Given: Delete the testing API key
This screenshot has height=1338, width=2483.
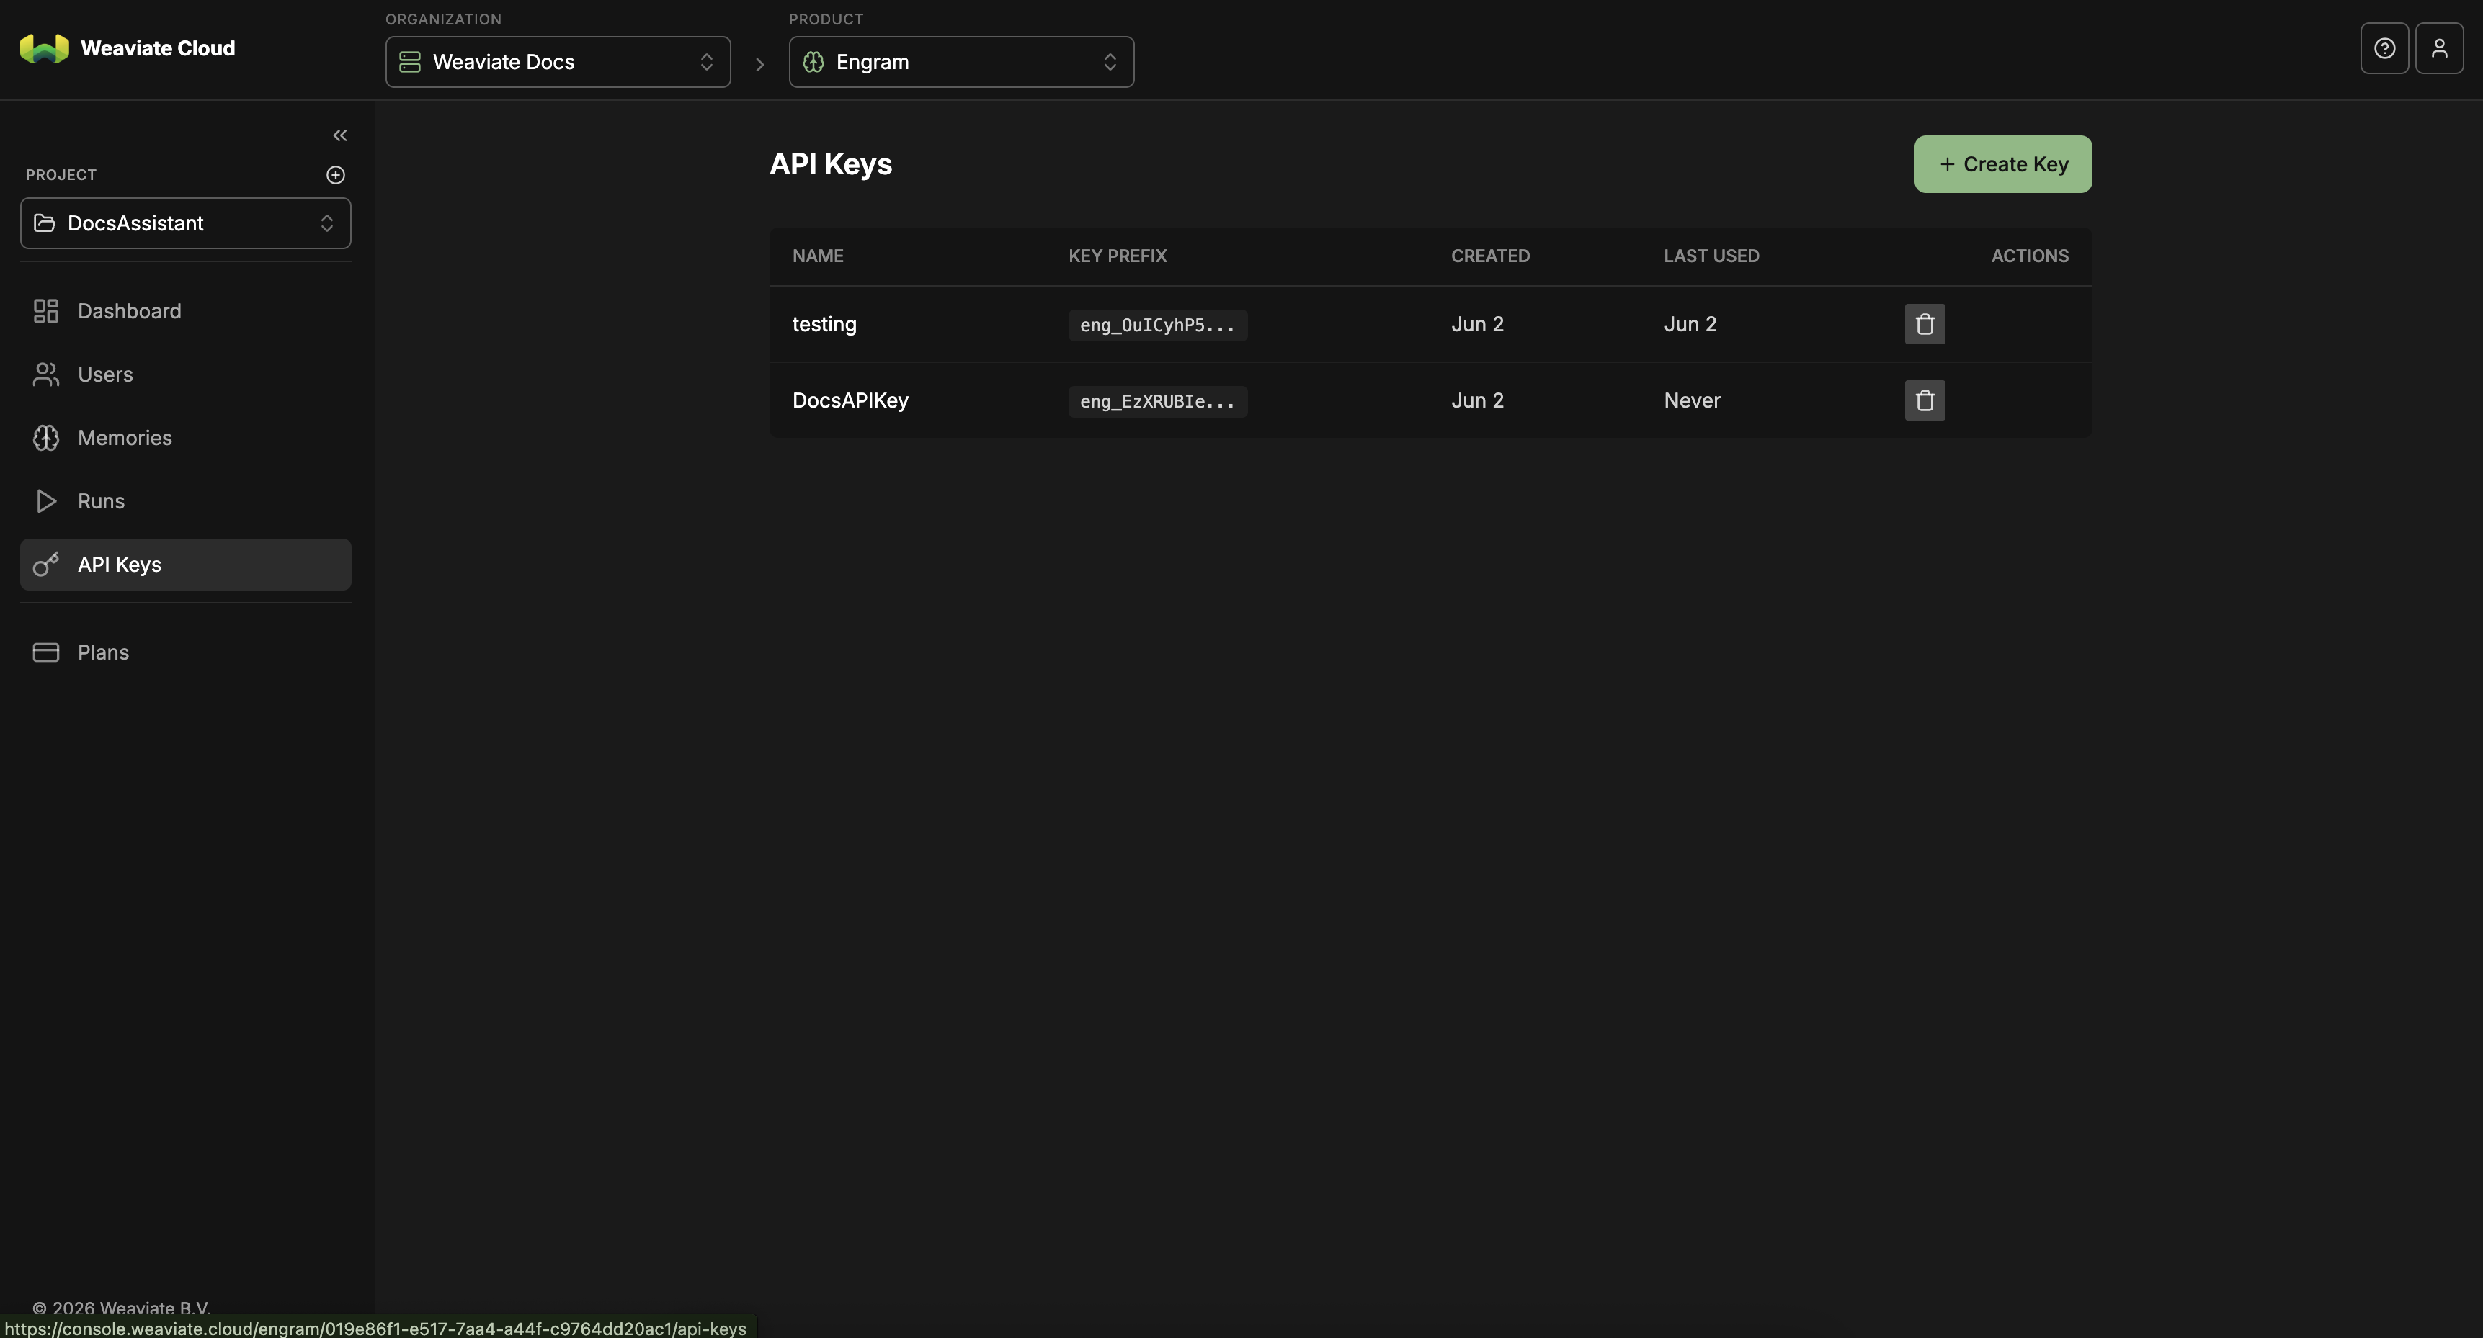Looking at the screenshot, I should tap(1925, 325).
